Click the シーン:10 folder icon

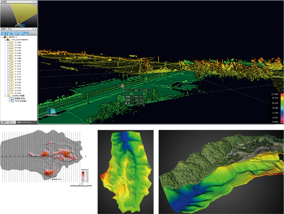click(x=13, y=63)
